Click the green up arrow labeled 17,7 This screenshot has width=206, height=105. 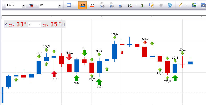(x=160, y=70)
